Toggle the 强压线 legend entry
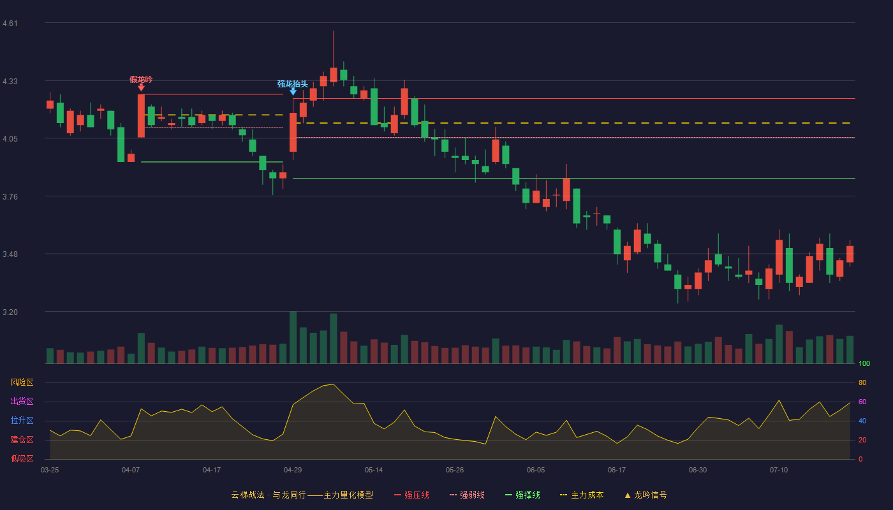 412,495
